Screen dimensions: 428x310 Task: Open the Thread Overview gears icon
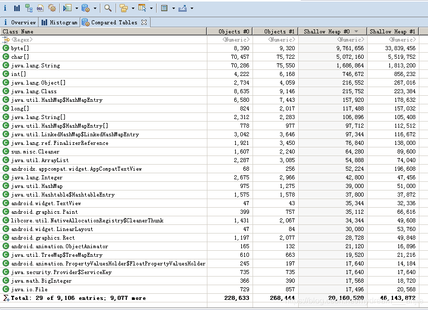click(52, 8)
